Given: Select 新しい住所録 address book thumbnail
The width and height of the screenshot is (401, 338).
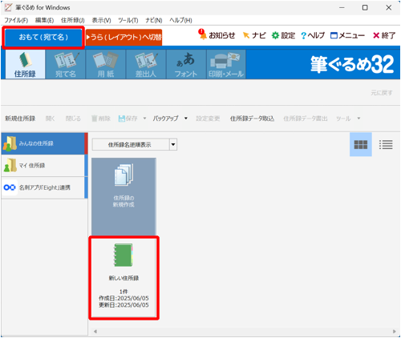Looking at the screenshot, I should 124,278.
